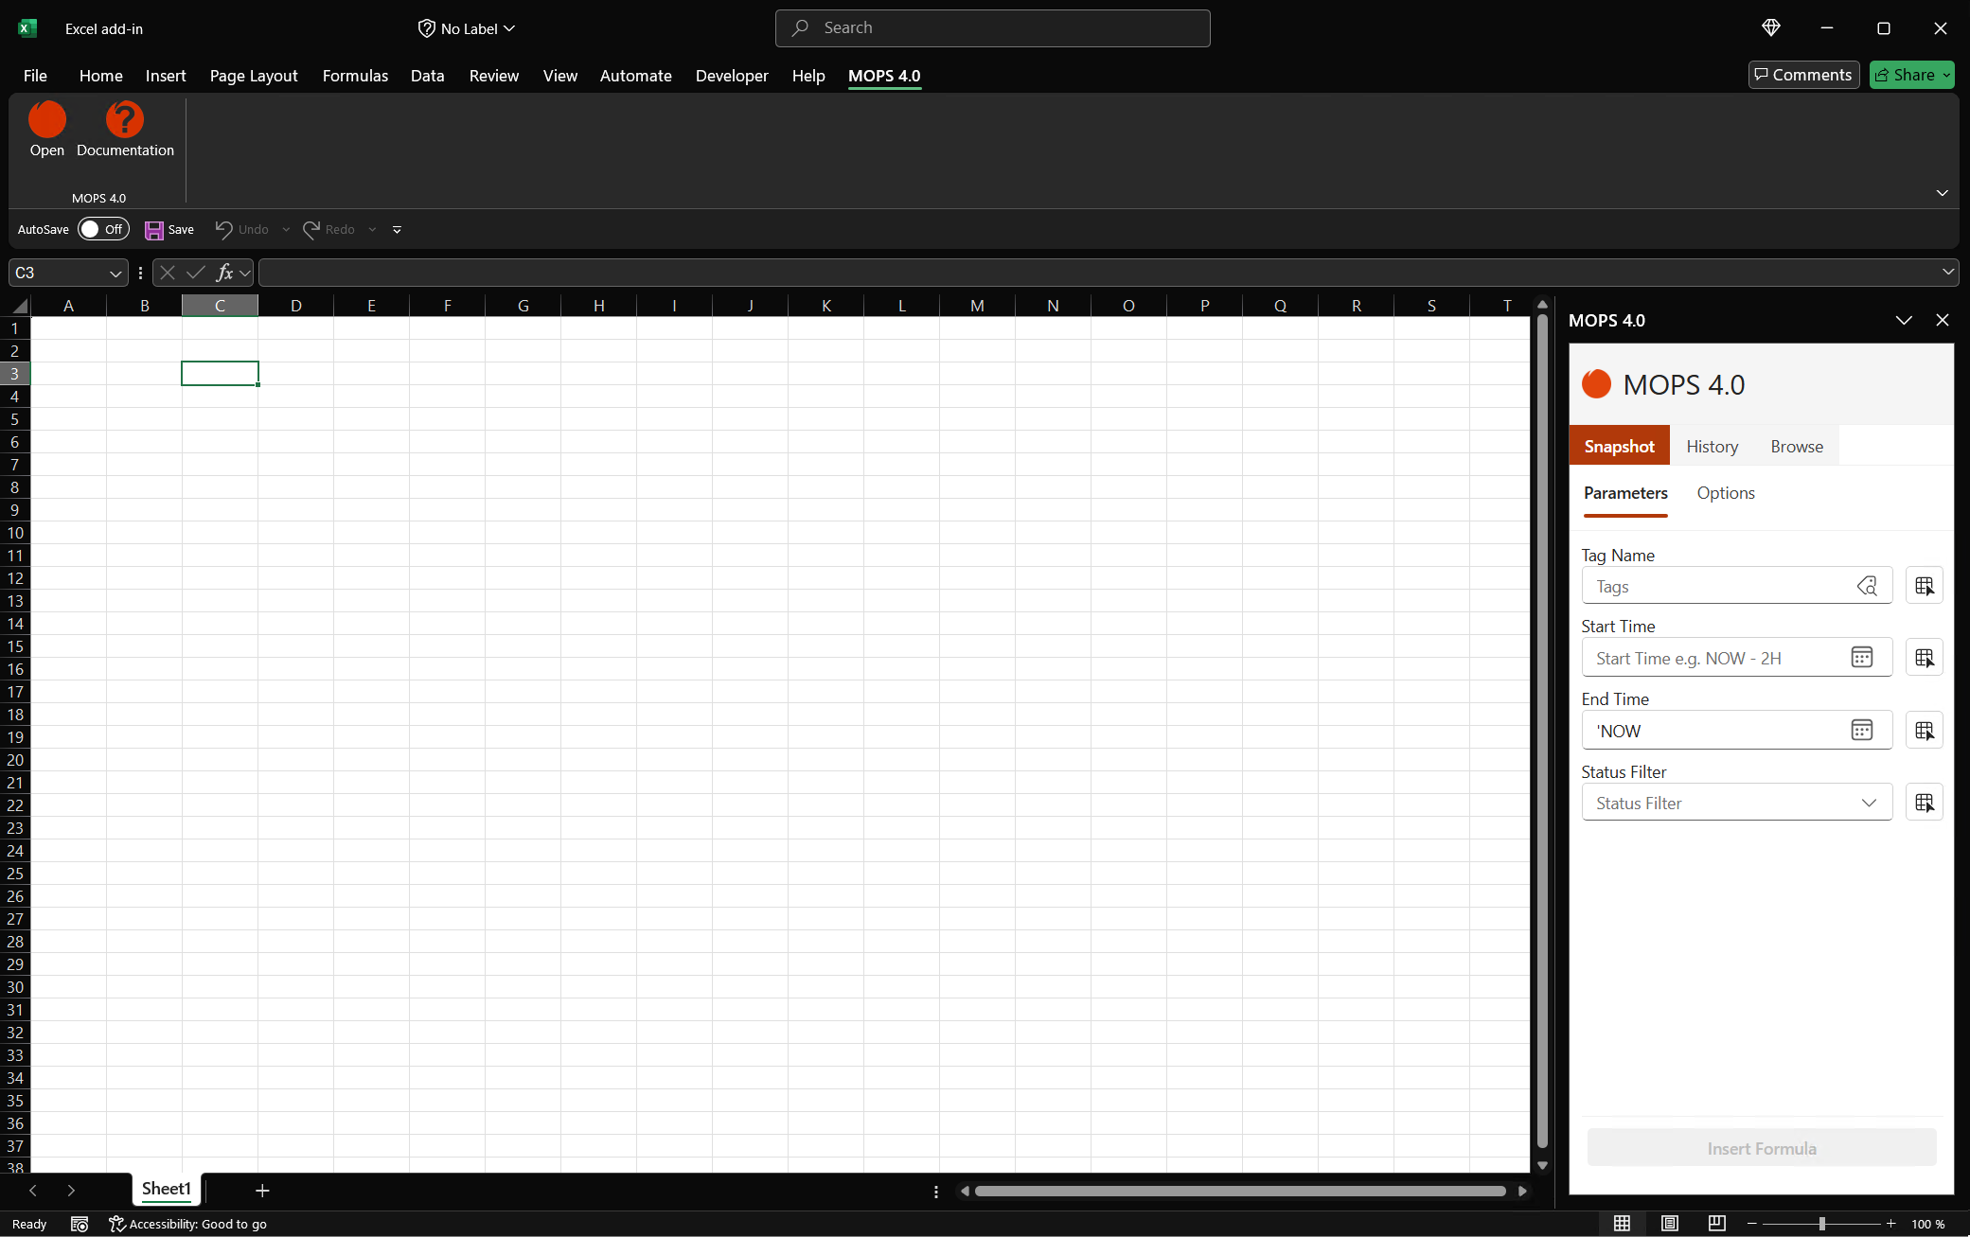Collapse the MOPS 4.0 ribbon with chevron
The height and width of the screenshot is (1237, 1970).
[1943, 193]
